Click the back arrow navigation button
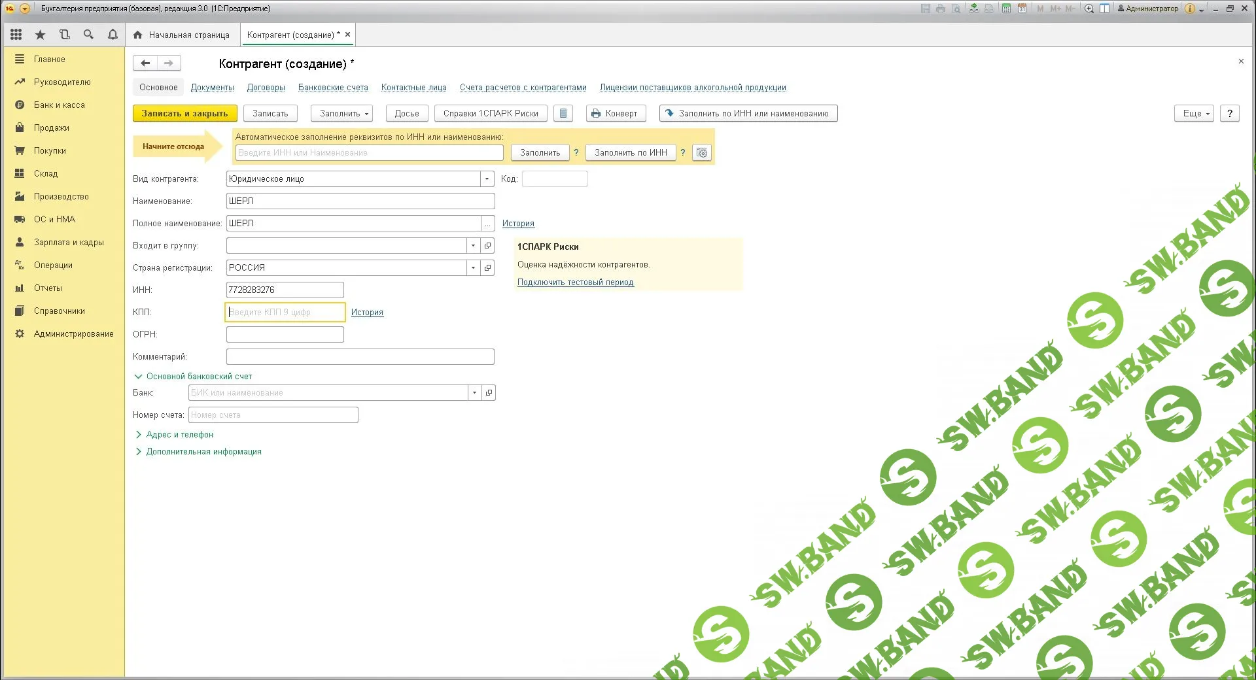The height and width of the screenshot is (680, 1256). coord(145,63)
